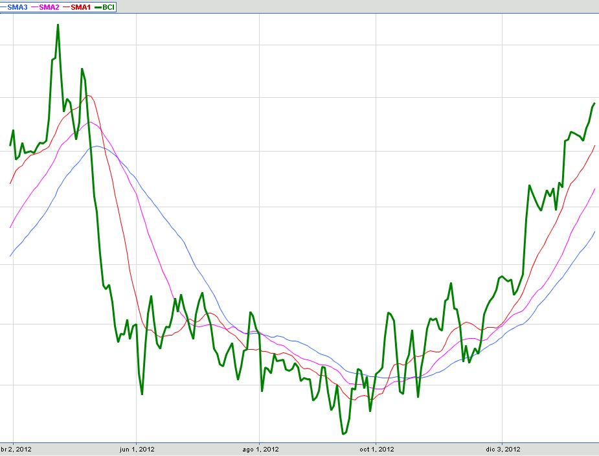This screenshot has width=599, height=456.
Task: Click the right end of the magenta SMA2 line
Action: 594,189
